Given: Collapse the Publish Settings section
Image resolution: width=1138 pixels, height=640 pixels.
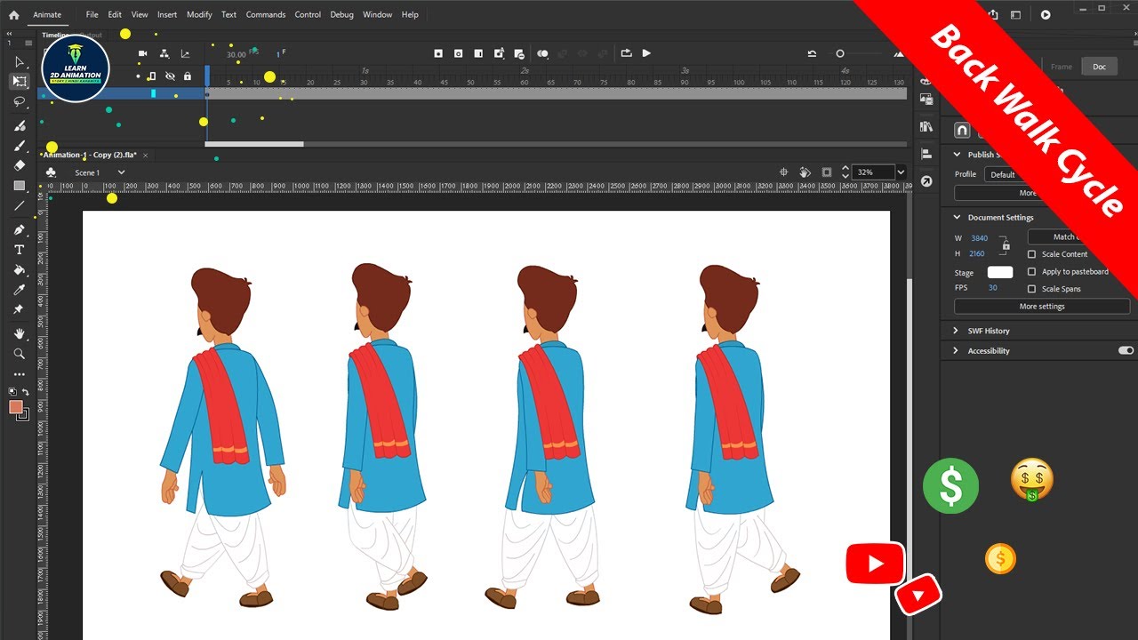Looking at the screenshot, I should 958,155.
